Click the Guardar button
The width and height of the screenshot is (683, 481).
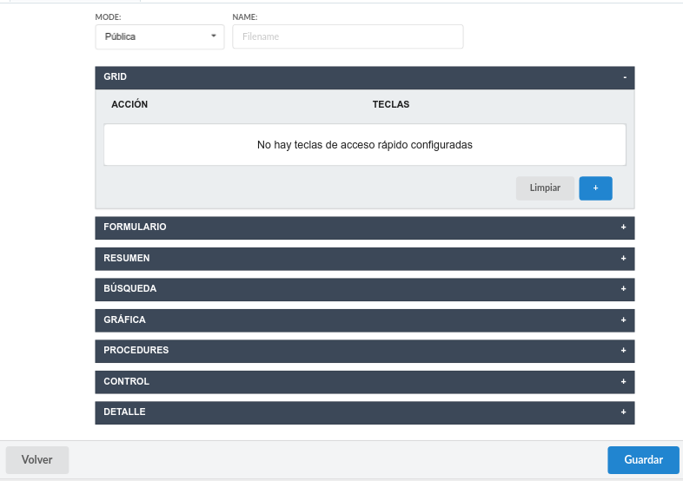[643, 460]
